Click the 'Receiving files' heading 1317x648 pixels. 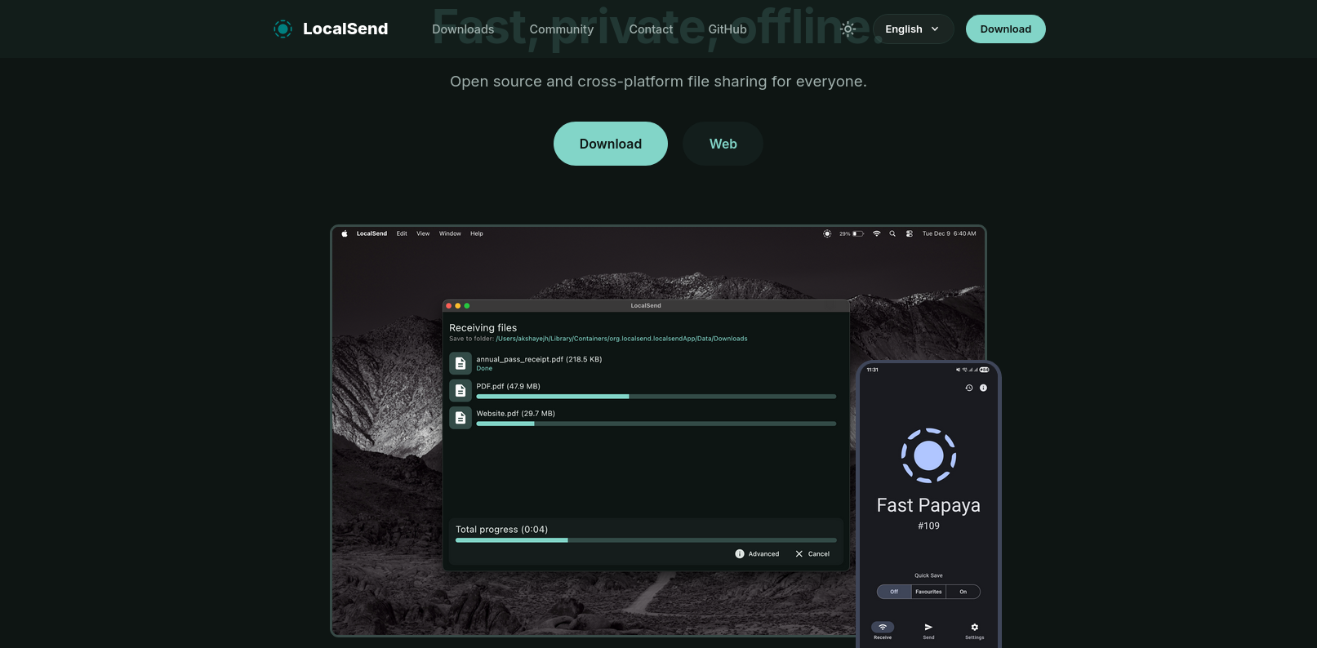click(483, 328)
